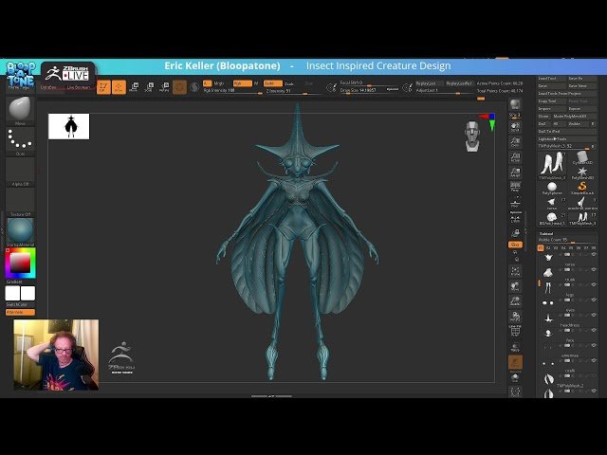
Task: Click the Load Tool button
Action: (x=549, y=79)
